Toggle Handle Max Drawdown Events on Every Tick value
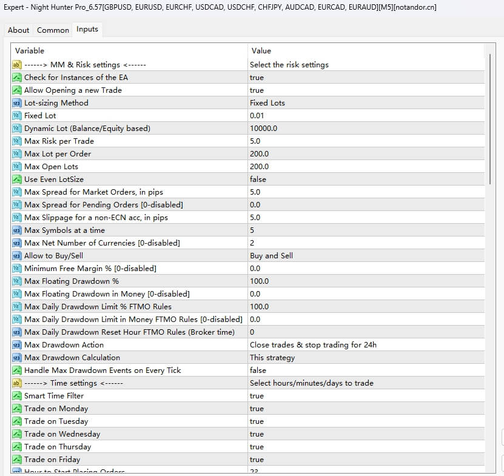Viewport: 504px width, 476px height. [x=366, y=370]
